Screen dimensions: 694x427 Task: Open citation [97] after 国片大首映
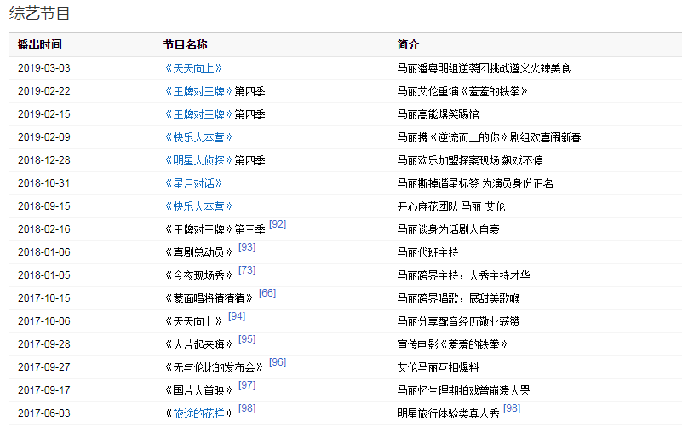[x=247, y=385]
